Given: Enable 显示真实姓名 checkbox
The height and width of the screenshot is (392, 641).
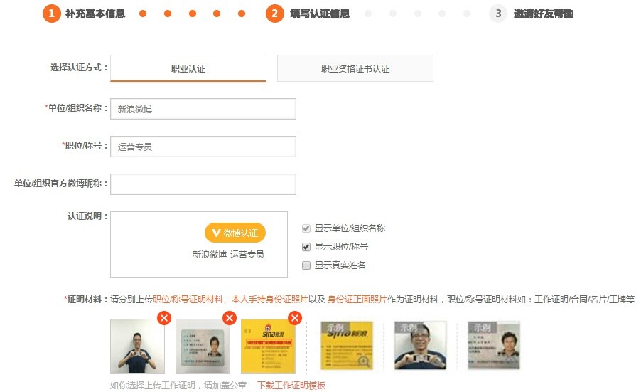Looking at the screenshot, I should click(306, 265).
